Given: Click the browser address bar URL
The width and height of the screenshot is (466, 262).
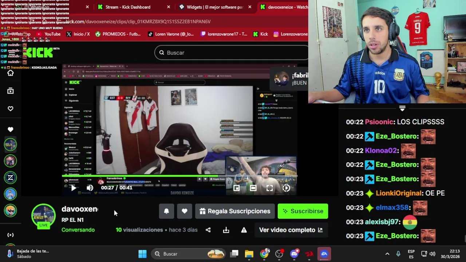Looking at the screenshot, I should coord(138,21).
